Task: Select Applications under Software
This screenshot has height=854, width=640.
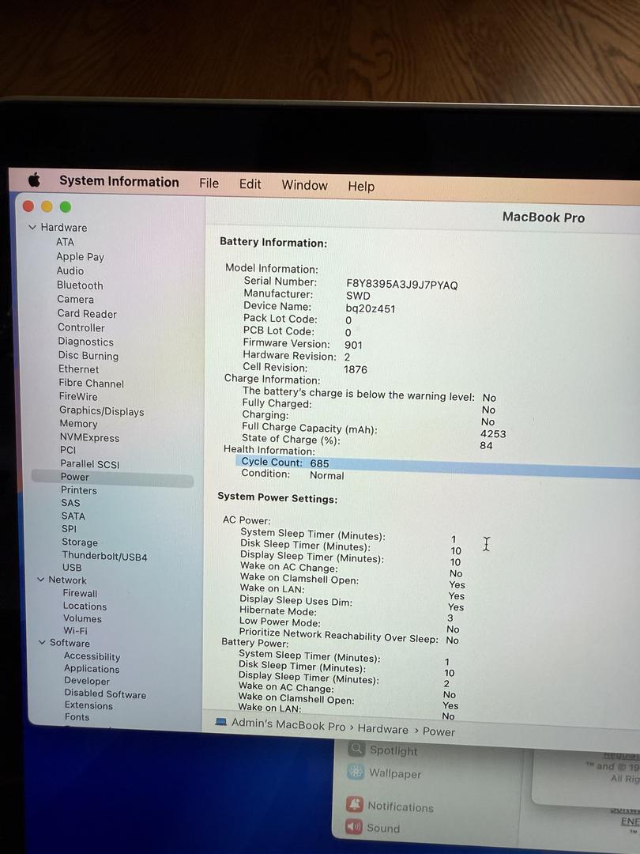Action: click(92, 670)
